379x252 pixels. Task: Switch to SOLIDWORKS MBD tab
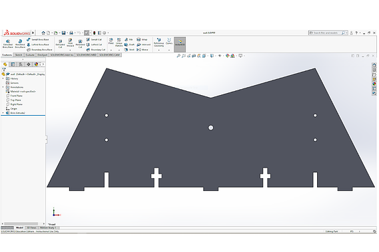click(87, 55)
